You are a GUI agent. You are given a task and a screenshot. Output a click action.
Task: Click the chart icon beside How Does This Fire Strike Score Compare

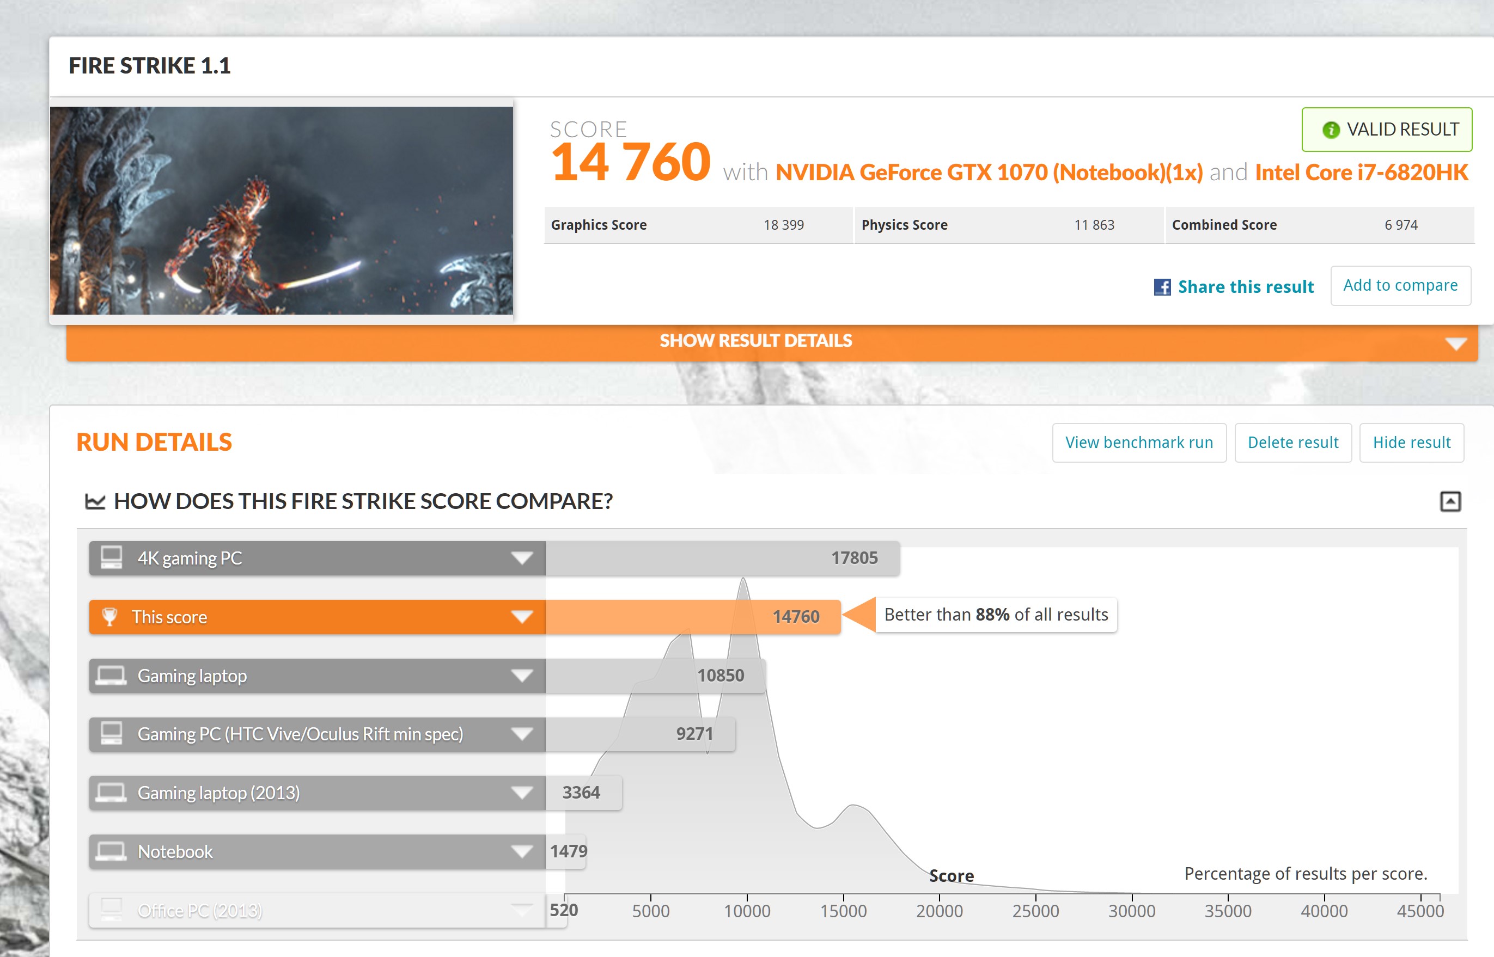pos(95,501)
